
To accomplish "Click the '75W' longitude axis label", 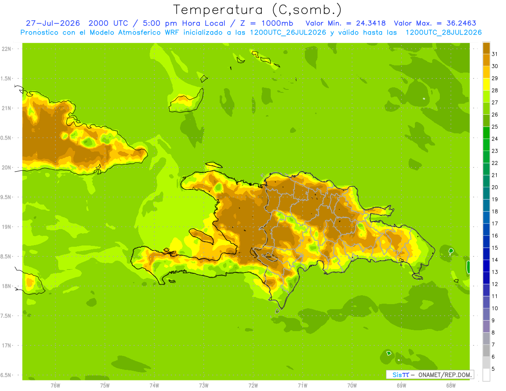I will tap(105, 385).
